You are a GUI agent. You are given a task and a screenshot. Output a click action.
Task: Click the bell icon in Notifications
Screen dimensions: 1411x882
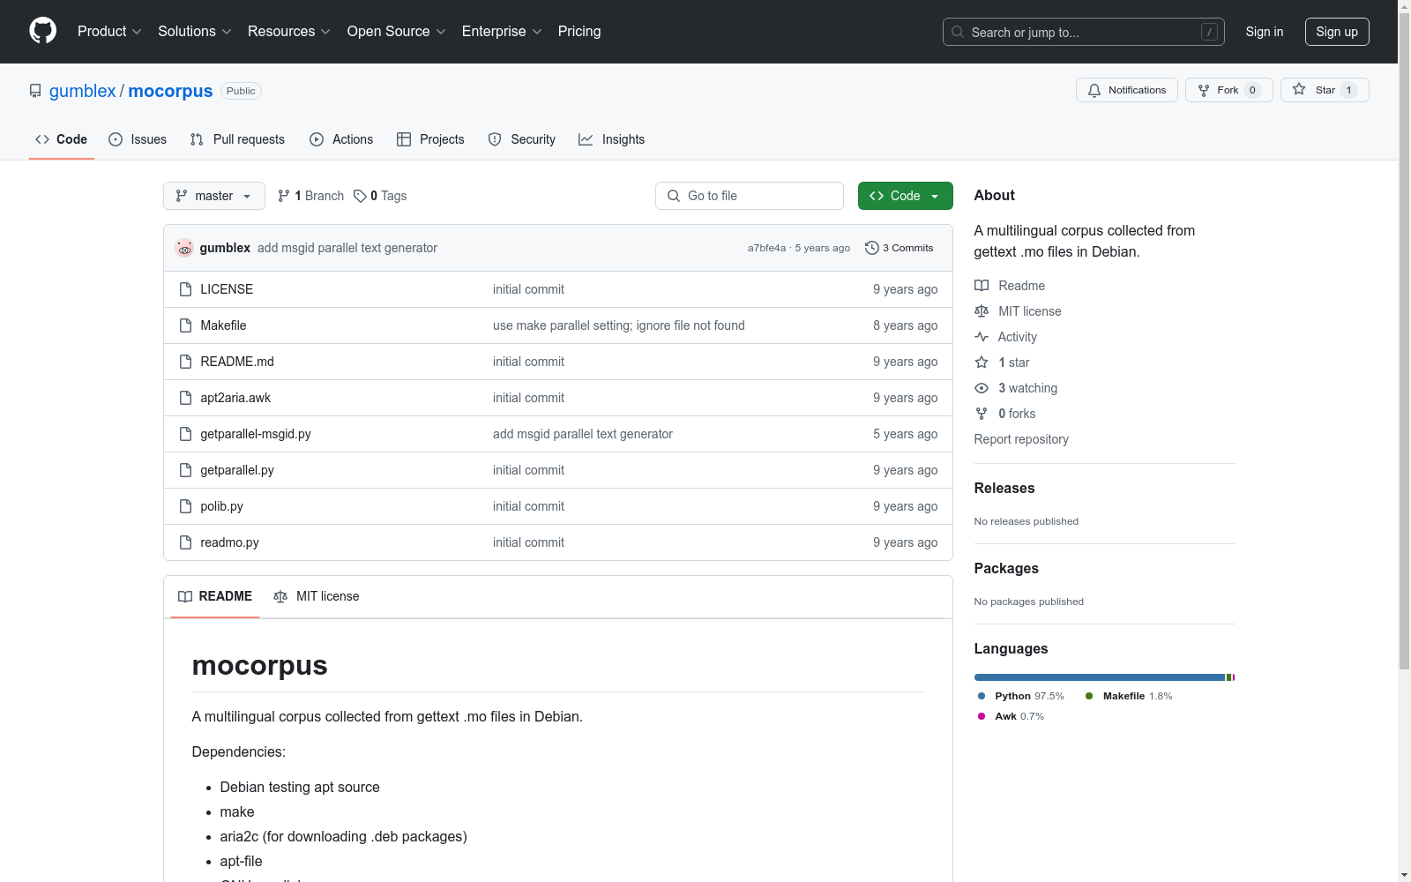(x=1094, y=90)
